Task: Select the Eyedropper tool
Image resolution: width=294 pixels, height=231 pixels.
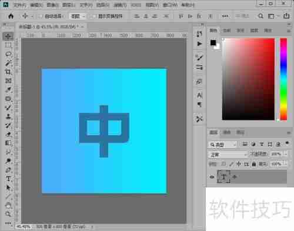Action: click(x=8, y=90)
